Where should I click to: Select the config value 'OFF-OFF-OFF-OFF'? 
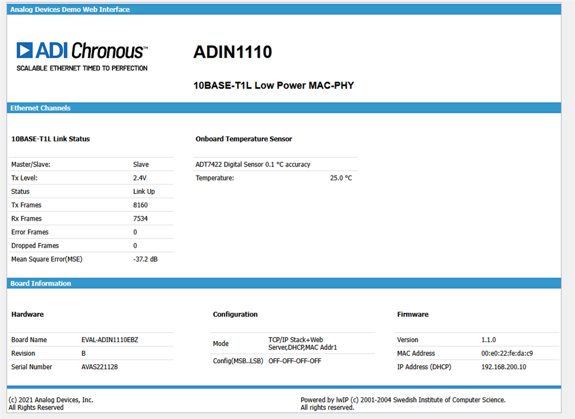pyautogui.click(x=295, y=361)
